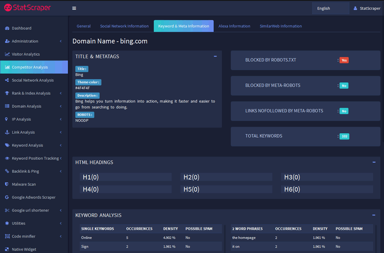Click the No badge for Links Nofollowed
Viewport: 384px width, 253px height.
(x=344, y=111)
